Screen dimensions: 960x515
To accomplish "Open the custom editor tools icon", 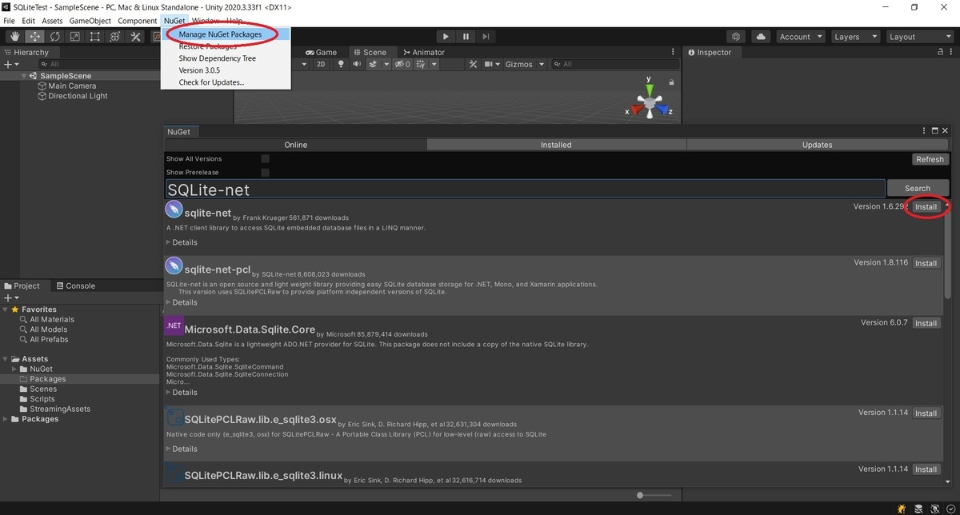I will tap(135, 36).
